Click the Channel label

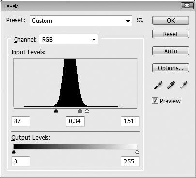click(25, 40)
